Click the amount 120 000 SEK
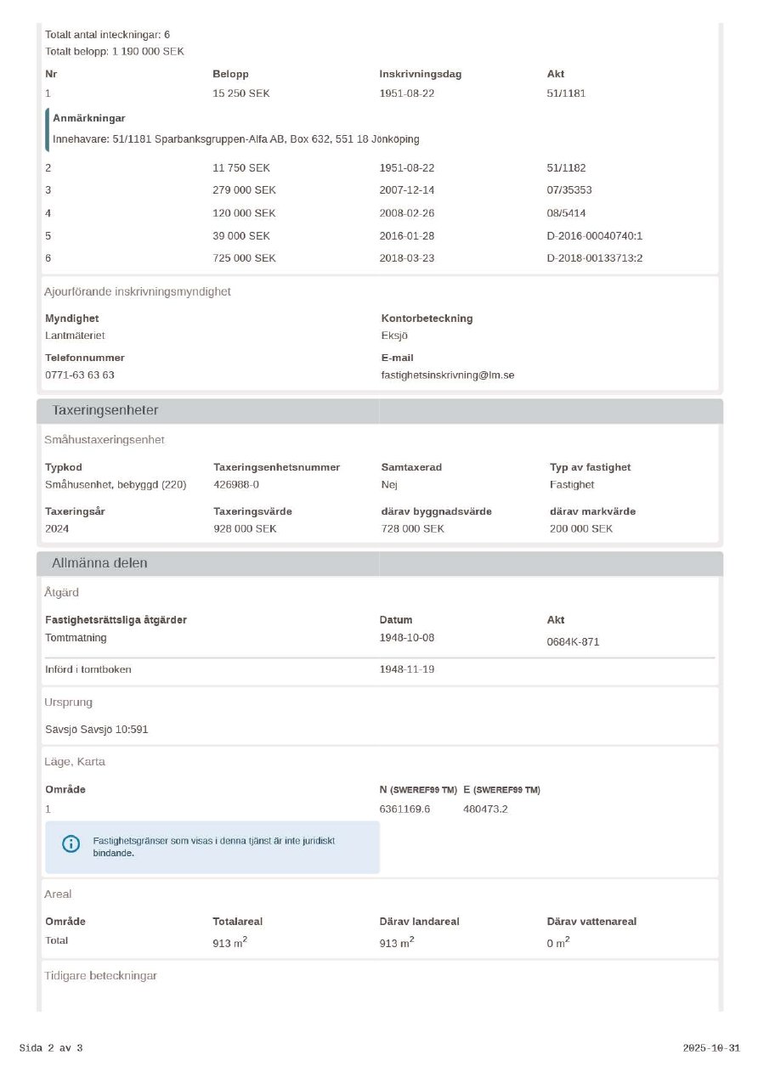The image size is (758, 1072). (x=244, y=213)
